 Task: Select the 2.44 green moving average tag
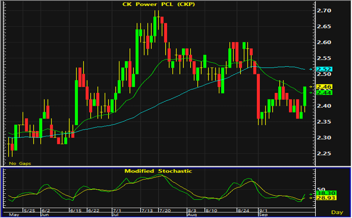coord(324,92)
